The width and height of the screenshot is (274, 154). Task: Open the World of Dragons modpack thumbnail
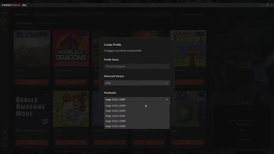(71, 48)
